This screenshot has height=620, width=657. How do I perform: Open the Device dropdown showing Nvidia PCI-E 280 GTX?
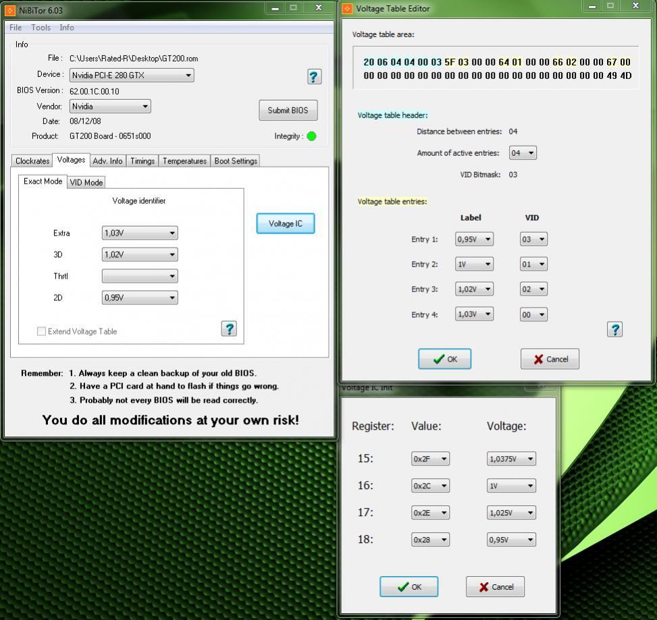(x=132, y=76)
